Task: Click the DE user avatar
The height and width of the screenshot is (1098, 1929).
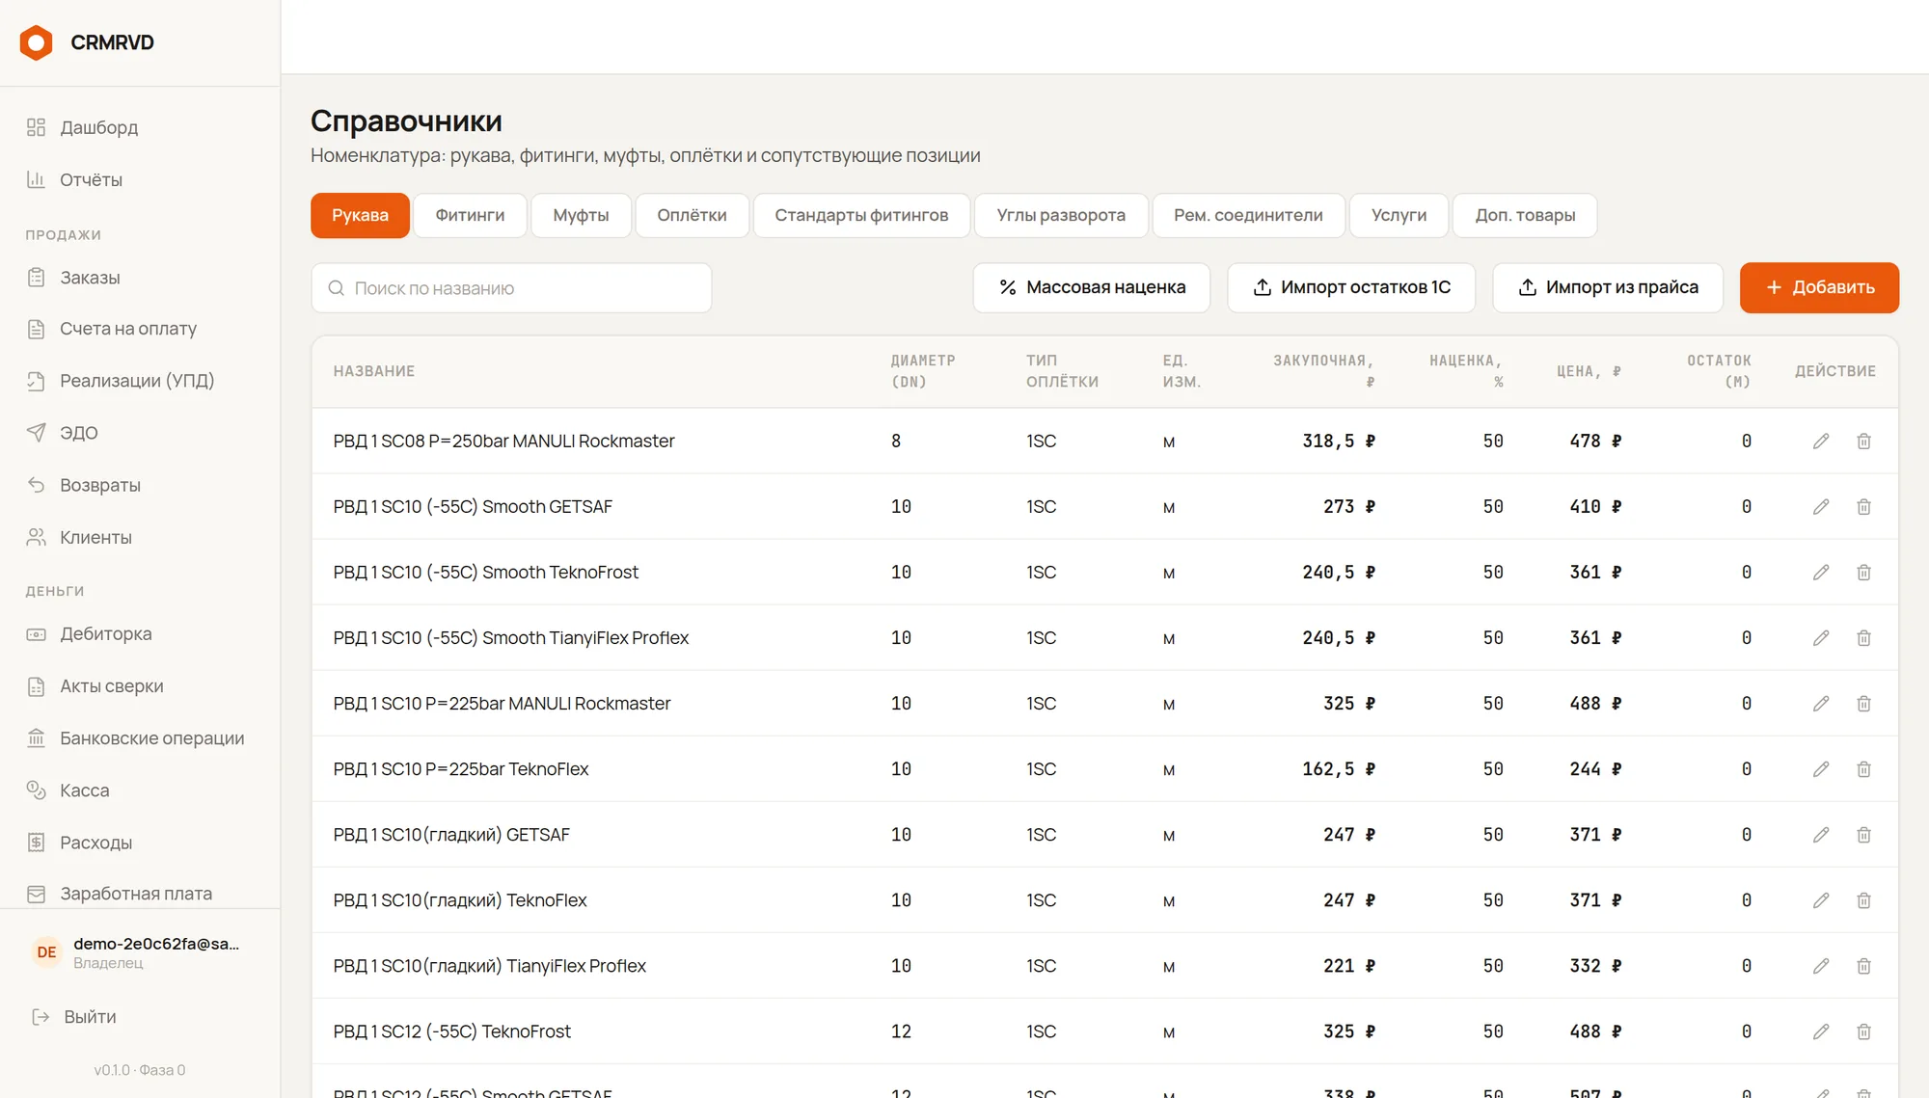Action: pyautogui.click(x=46, y=952)
